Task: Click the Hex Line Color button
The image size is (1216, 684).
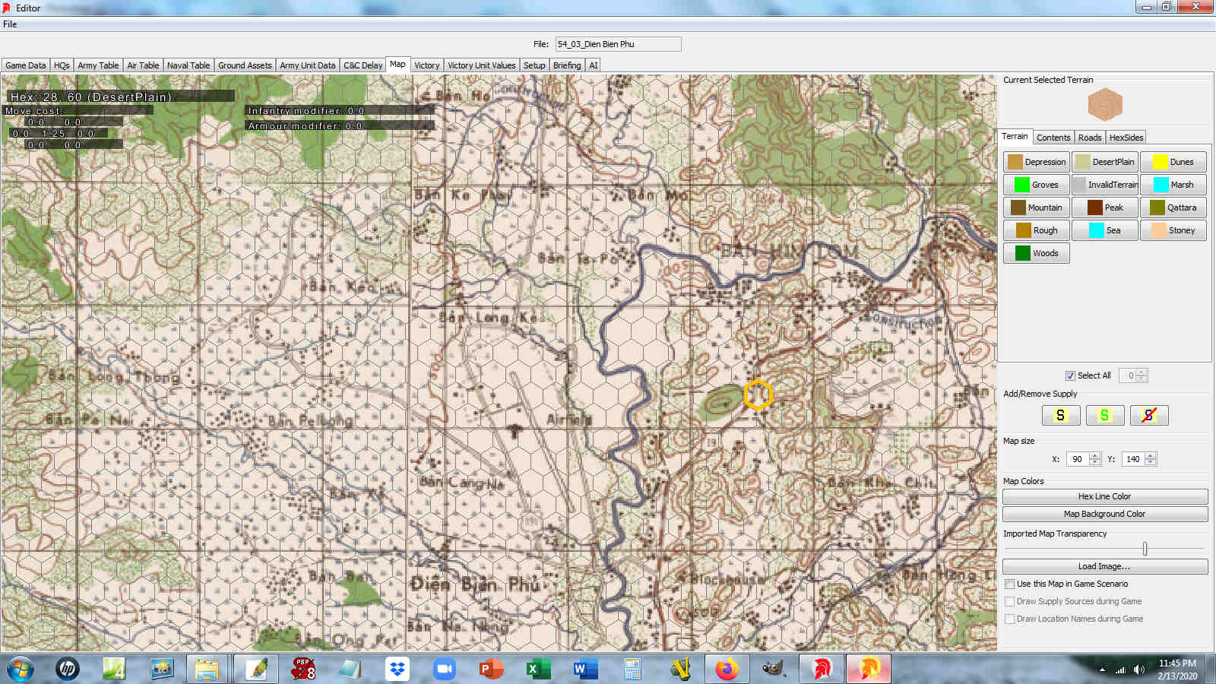Action: tap(1105, 496)
